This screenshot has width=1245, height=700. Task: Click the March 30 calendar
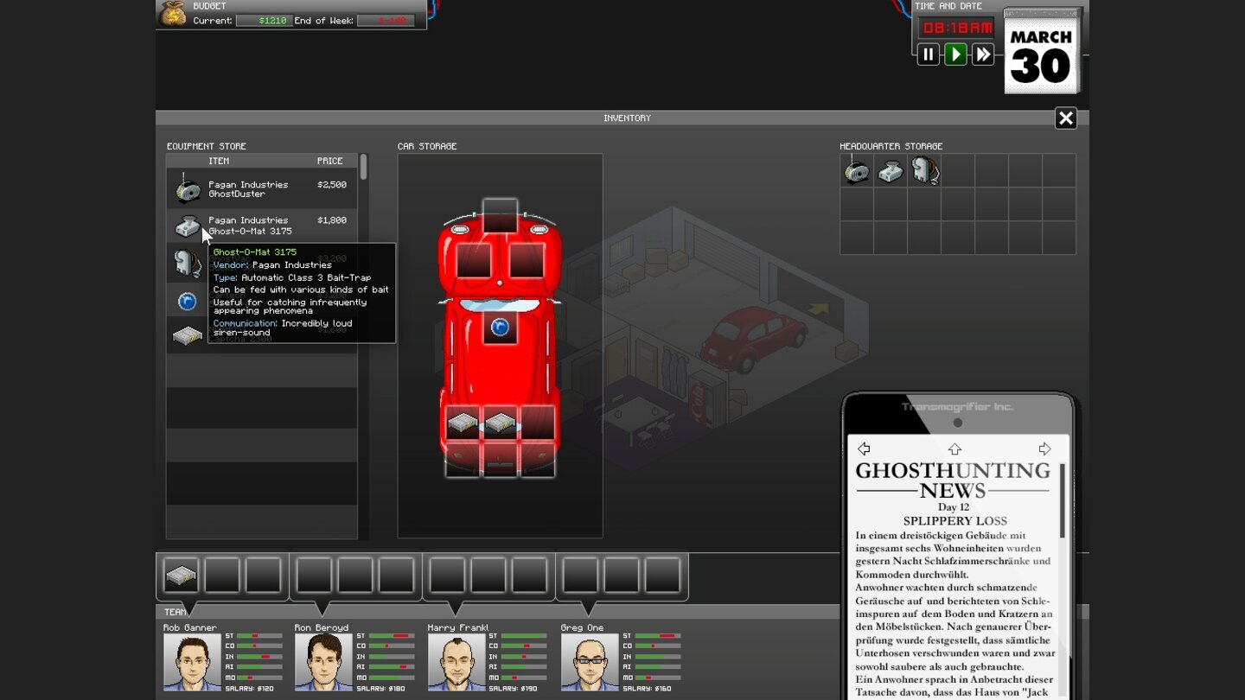[x=1042, y=52]
